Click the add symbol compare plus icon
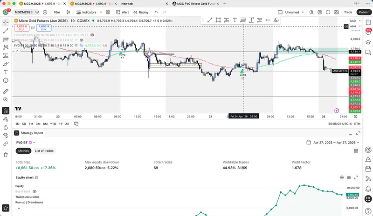This screenshot has width=373, height=216. [x=45, y=12]
